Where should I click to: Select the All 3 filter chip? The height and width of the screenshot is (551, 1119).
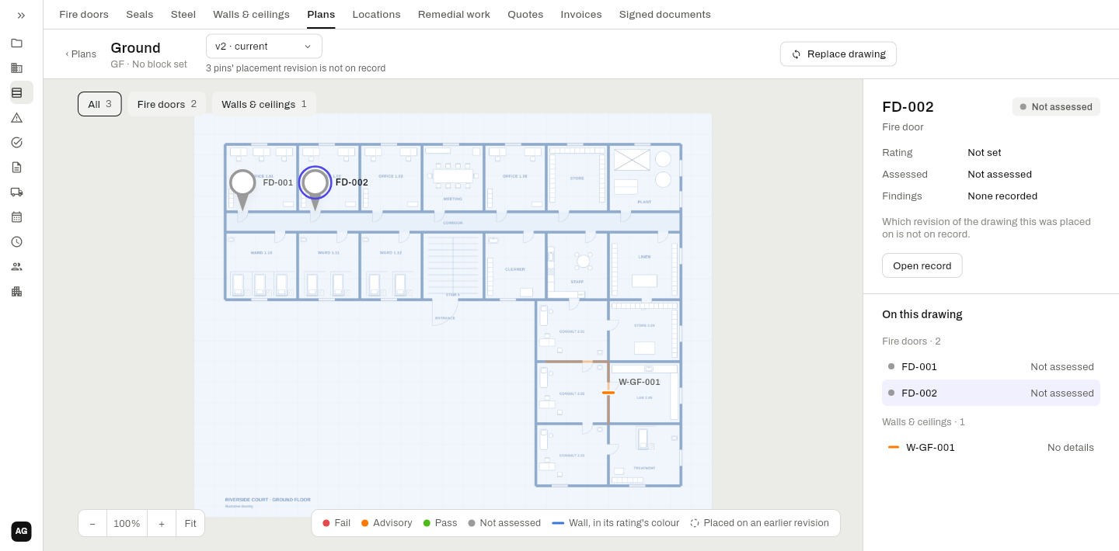(x=99, y=104)
